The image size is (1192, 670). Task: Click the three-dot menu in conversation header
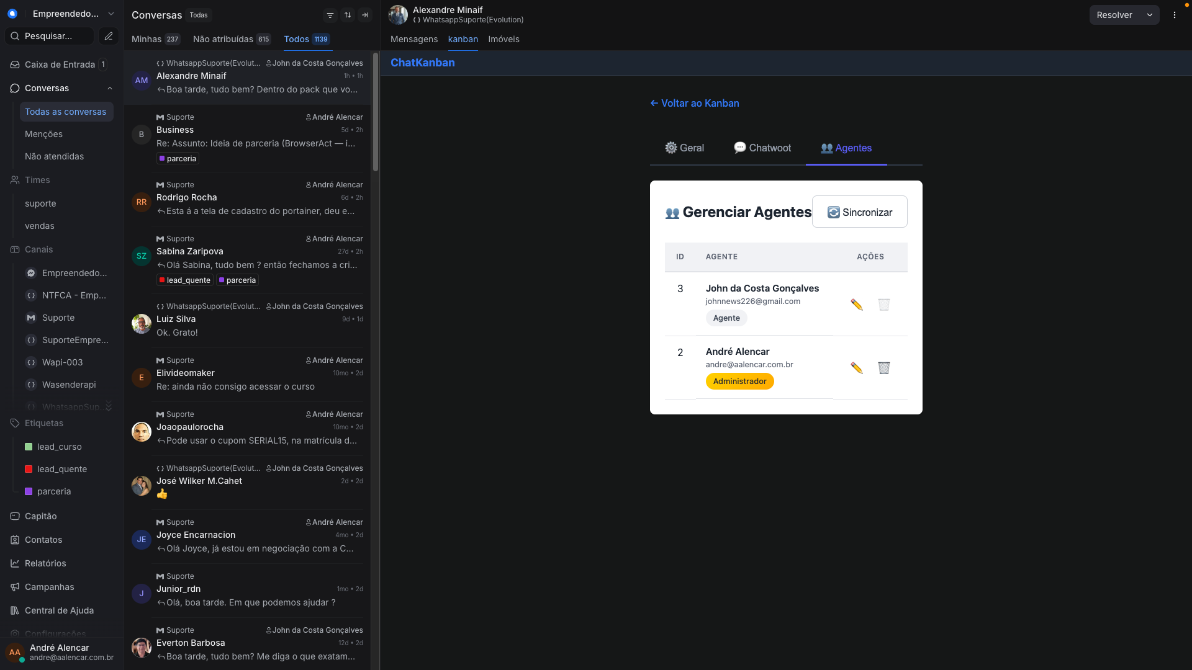[1175, 15]
